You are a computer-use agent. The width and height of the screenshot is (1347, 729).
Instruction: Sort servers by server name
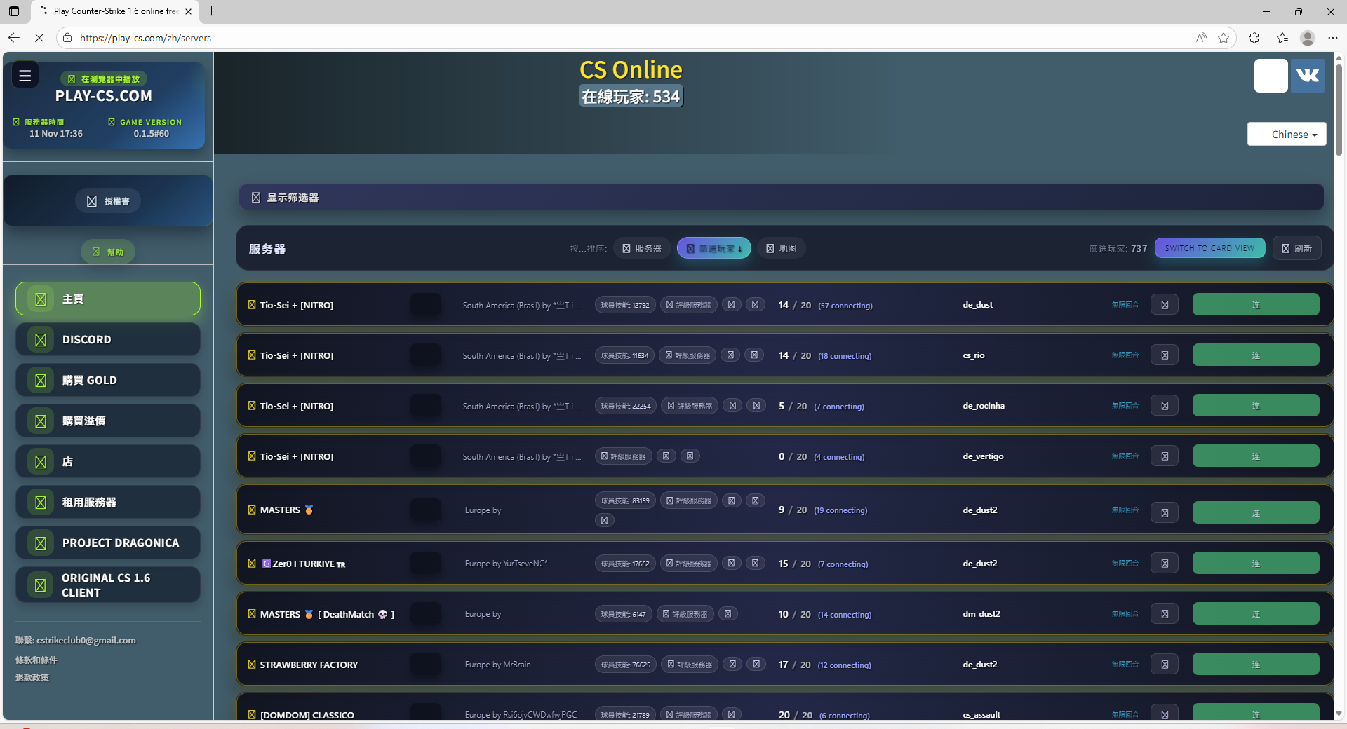click(x=642, y=248)
